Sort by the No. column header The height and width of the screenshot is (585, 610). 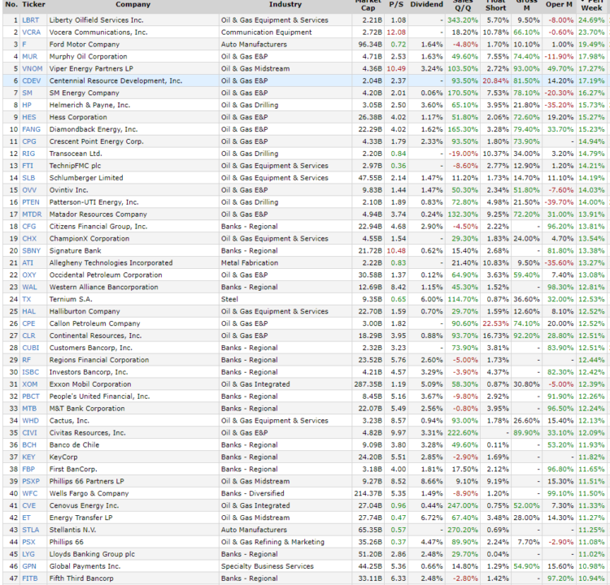[x=11, y=4]
